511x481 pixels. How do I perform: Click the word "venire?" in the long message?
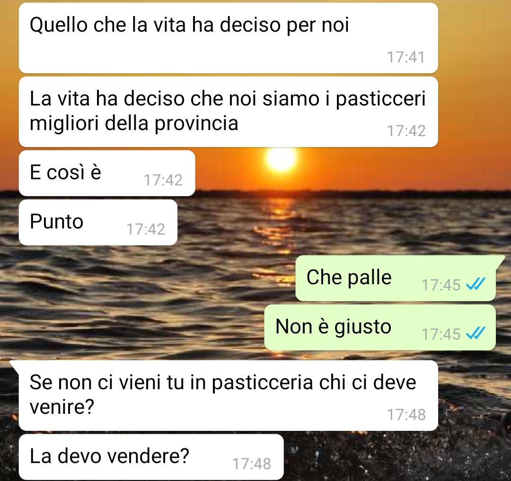[x=62, y=406]
